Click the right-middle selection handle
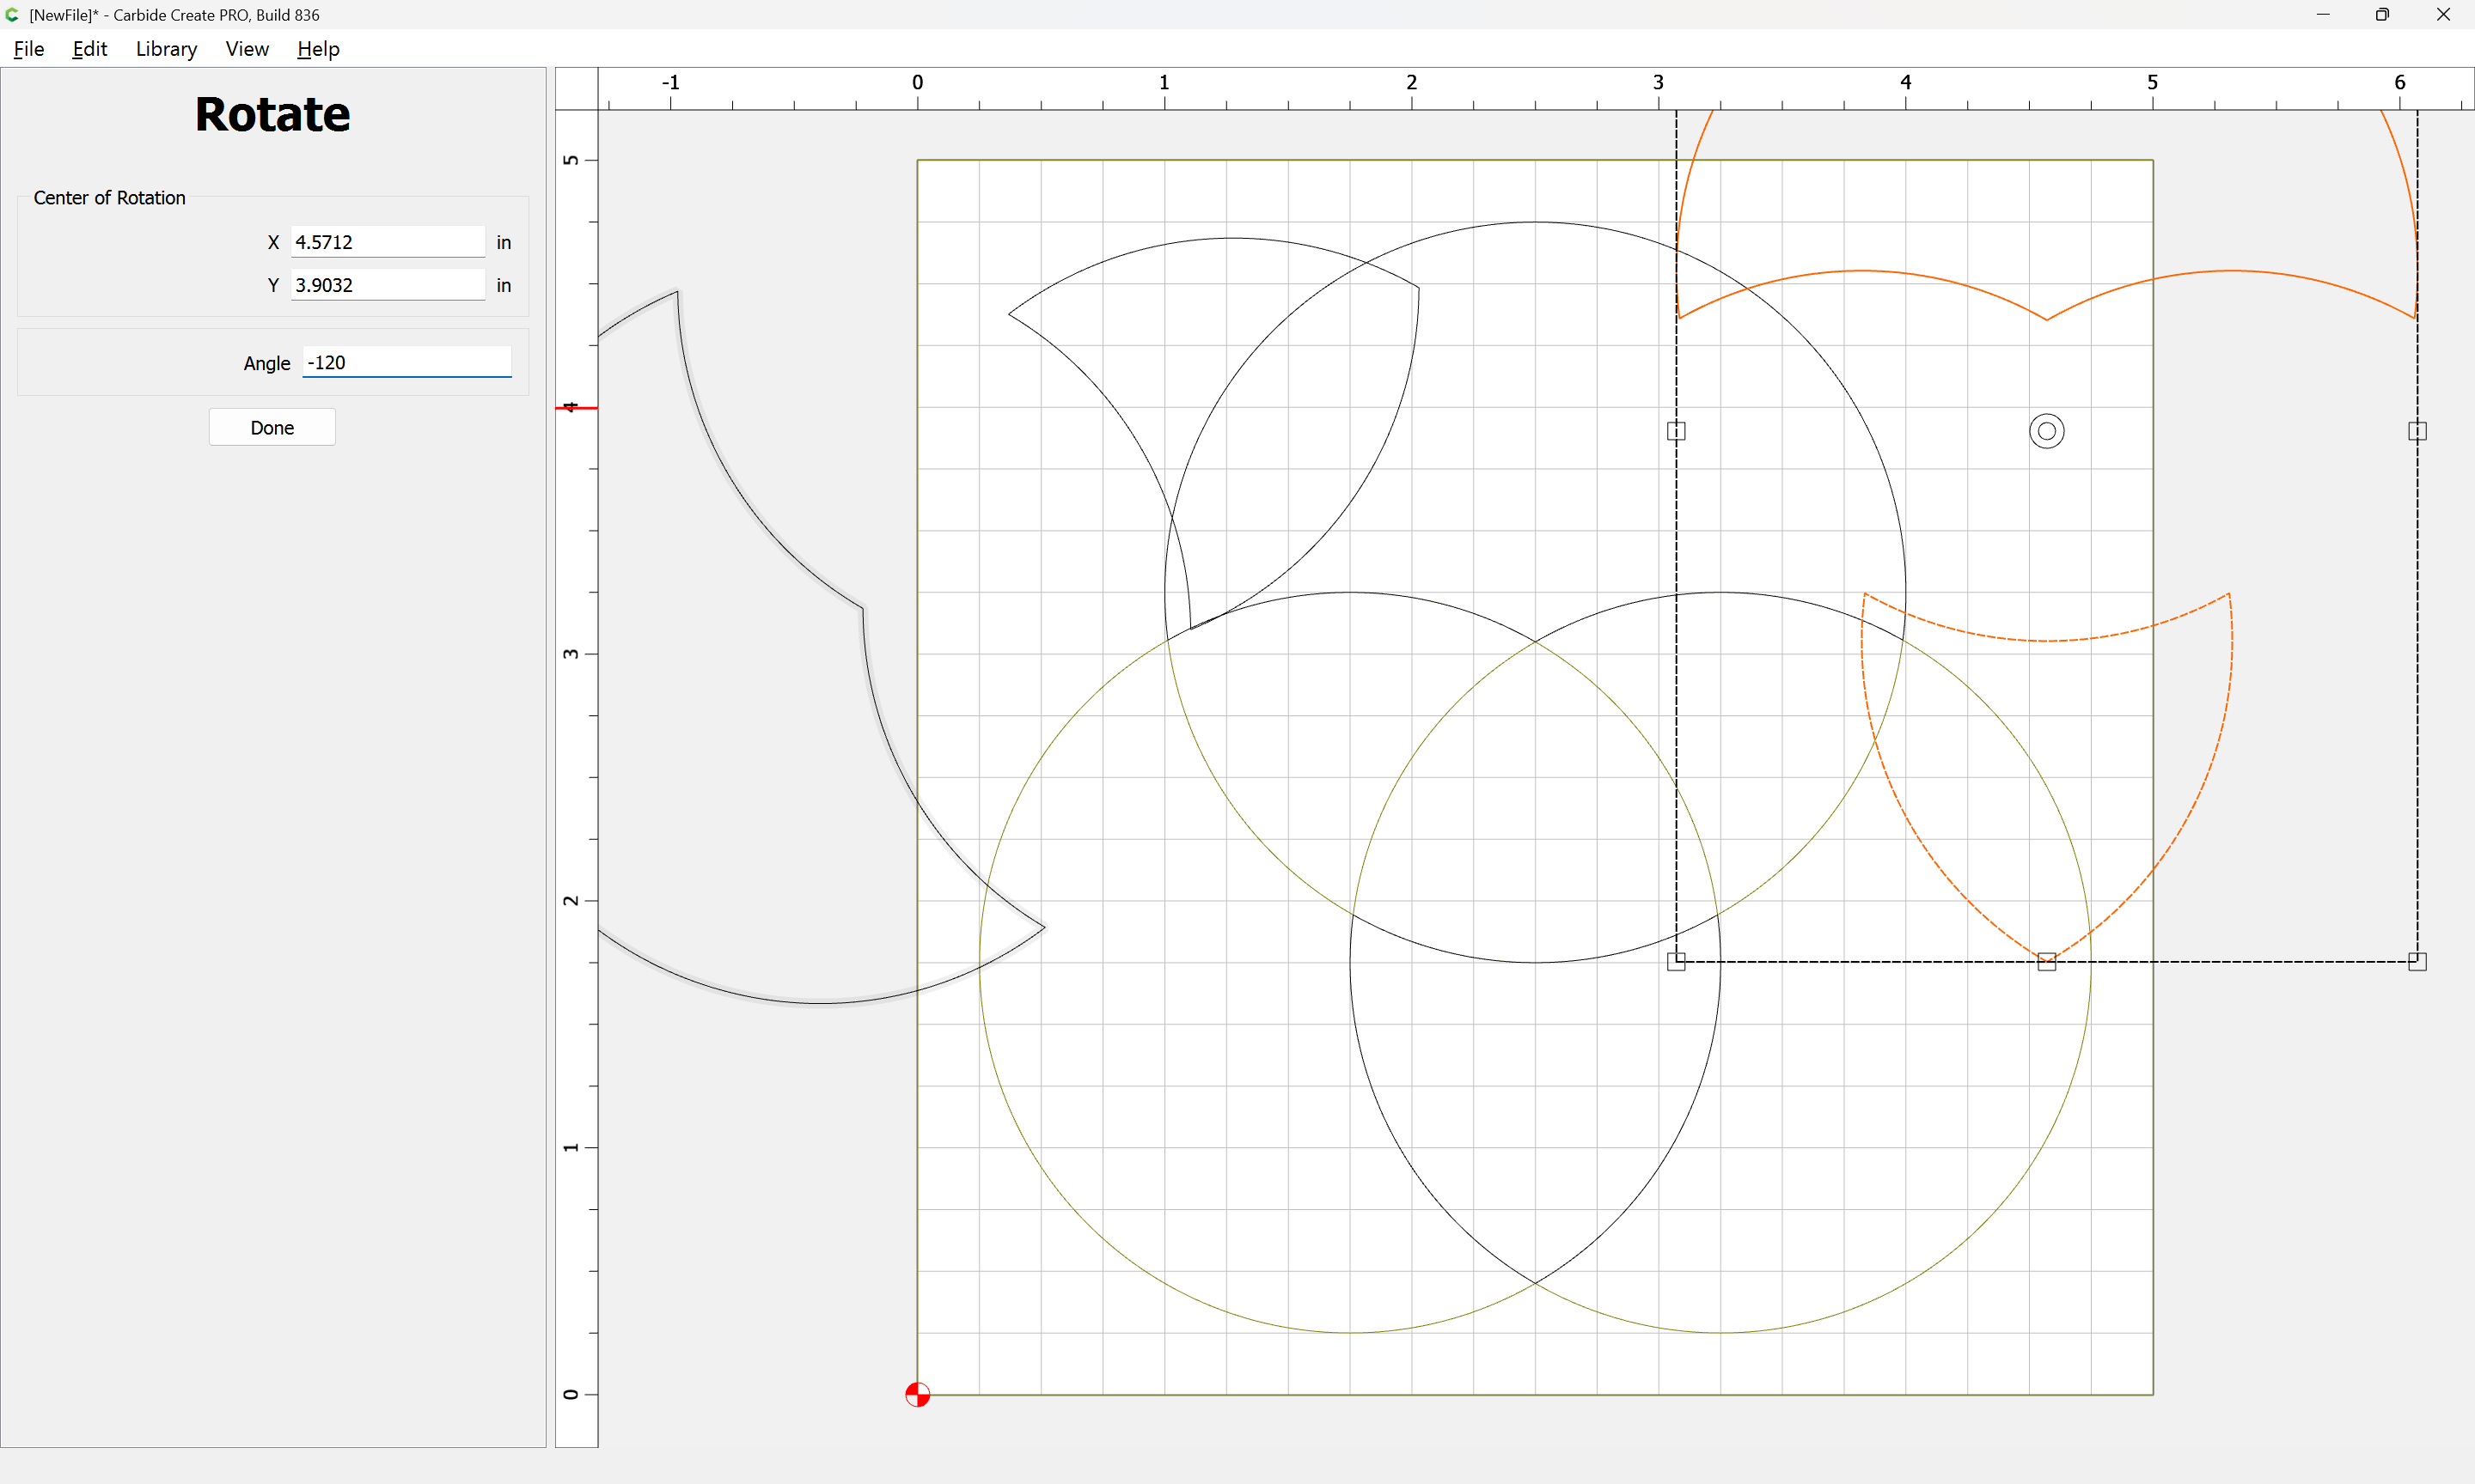 (2417, 431)
